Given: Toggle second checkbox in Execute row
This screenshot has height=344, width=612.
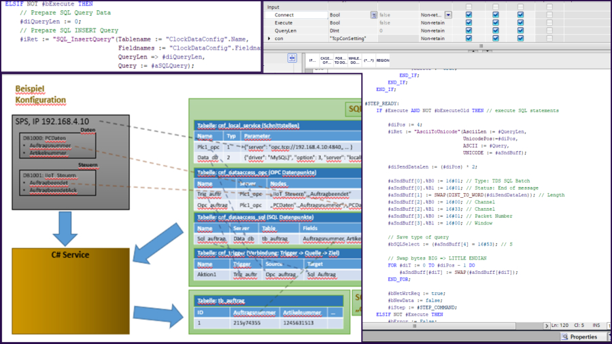Looking at the screenshot, I should [x=496, y=22].
